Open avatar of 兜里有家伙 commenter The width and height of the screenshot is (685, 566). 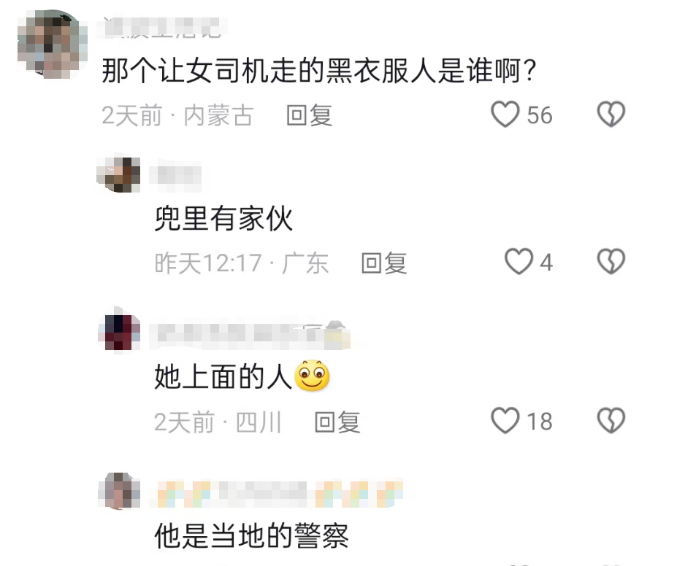[118, 174]
